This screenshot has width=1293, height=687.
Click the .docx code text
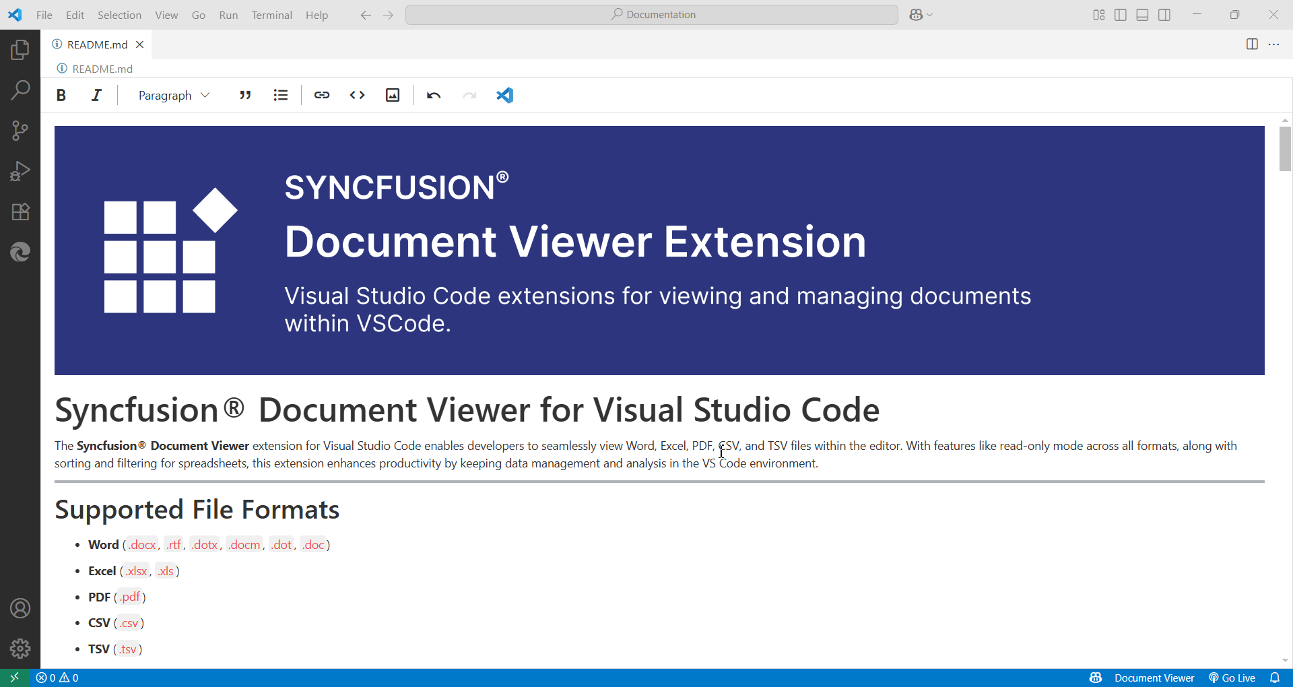(x=142, y=544)
